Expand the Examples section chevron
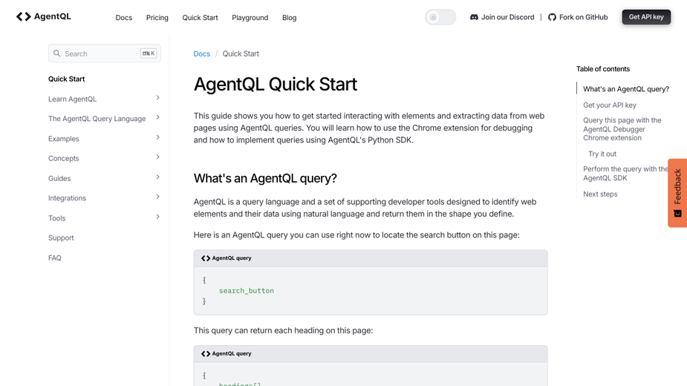The width and height of the screenshot is (687, 386). (x=157, y=137)
